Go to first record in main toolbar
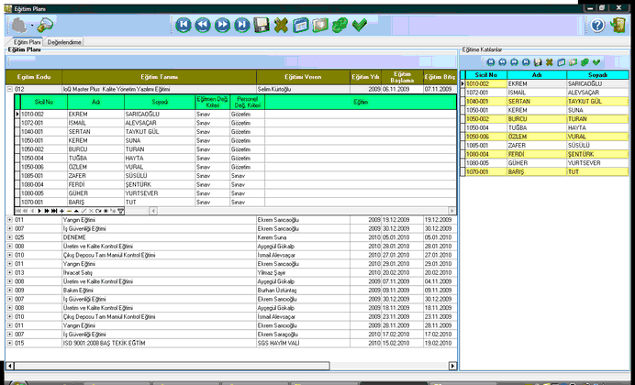 (184, 25)
